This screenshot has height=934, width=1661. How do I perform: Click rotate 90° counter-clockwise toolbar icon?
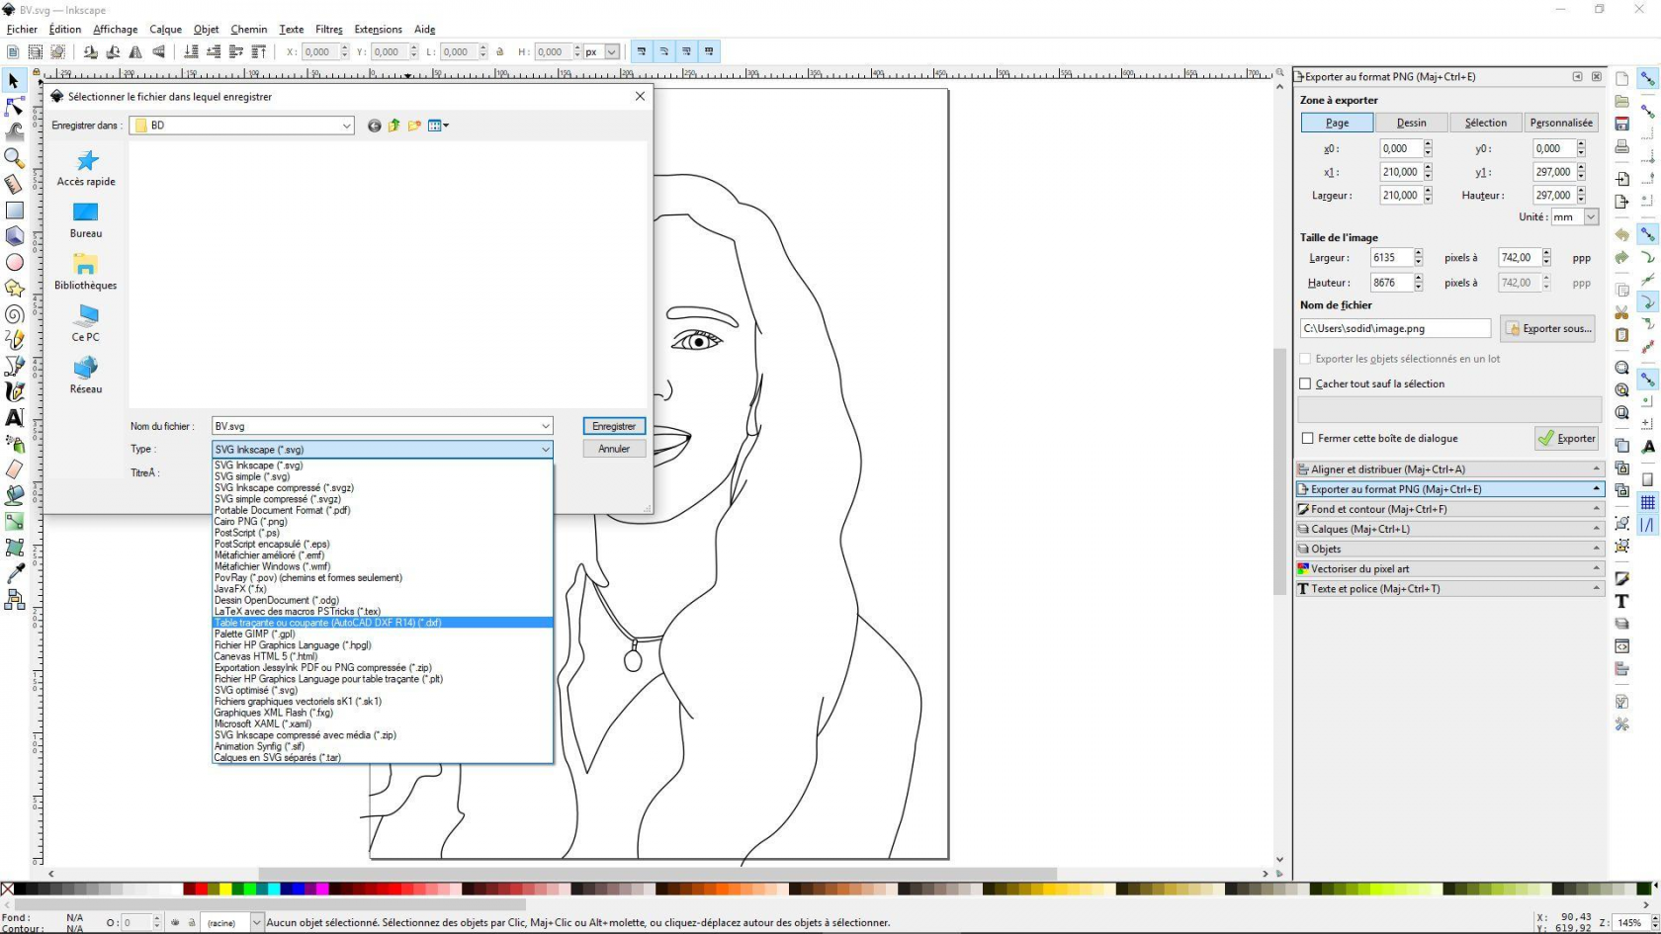[90, 51]
